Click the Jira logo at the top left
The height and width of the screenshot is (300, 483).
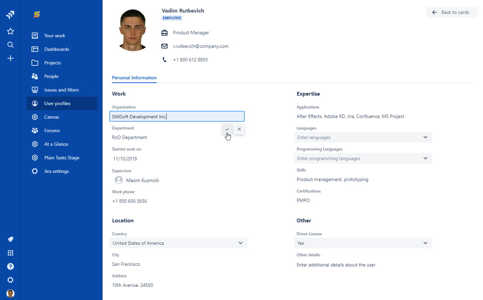[x=10, y=15]
